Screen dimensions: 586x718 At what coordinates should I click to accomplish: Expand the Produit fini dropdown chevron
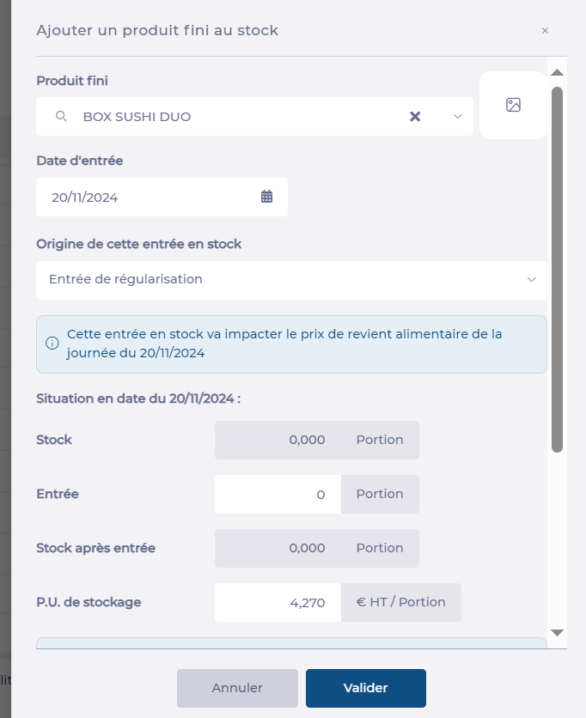click(x=457, y=117)
